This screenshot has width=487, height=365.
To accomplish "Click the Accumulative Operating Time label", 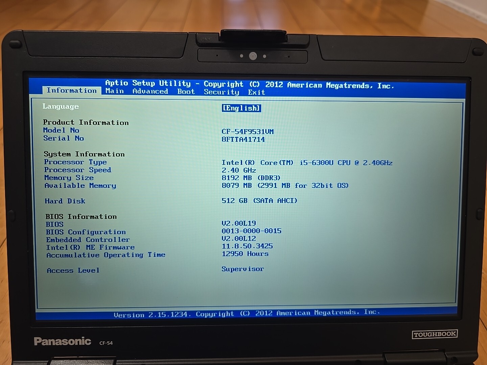I will (x=106, y=255).
